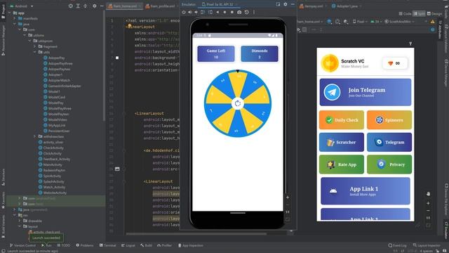Switch editor to Split view mode

tap(419, 13)
